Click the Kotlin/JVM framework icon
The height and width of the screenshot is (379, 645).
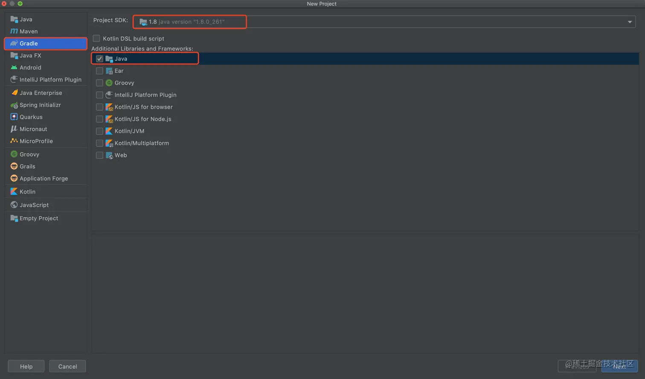point(109,131)
